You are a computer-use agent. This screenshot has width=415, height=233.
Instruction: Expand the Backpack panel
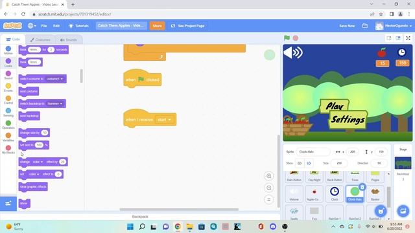140,217
